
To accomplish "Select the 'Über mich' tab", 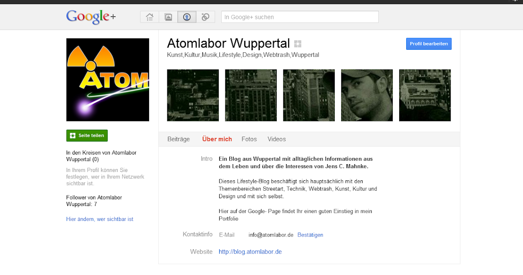I will pyautogui.click(x=217, y=139).
